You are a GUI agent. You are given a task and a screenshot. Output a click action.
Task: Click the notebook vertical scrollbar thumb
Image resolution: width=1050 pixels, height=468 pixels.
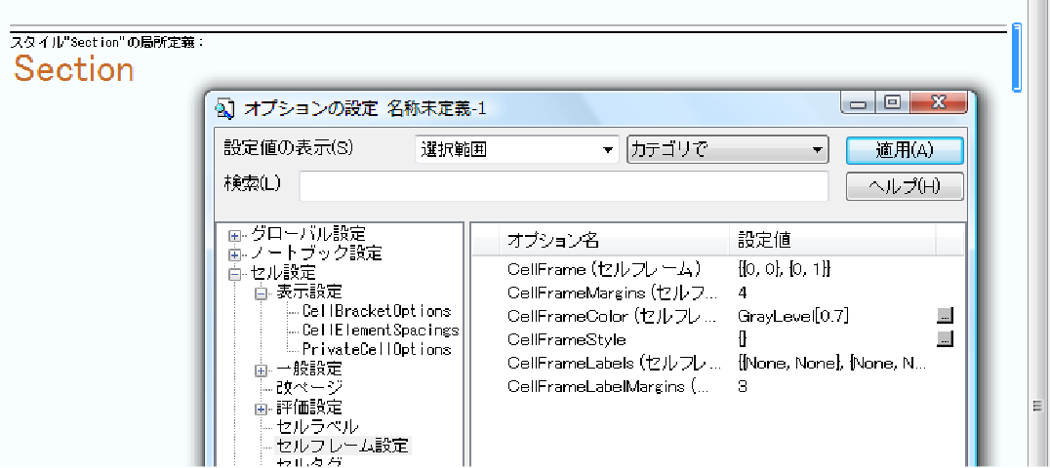click(1038, 405)
